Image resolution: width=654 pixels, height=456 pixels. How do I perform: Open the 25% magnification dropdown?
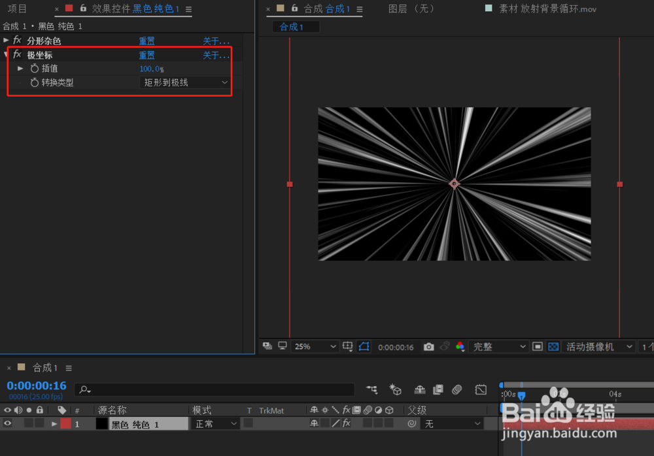(x=315, y=346)
